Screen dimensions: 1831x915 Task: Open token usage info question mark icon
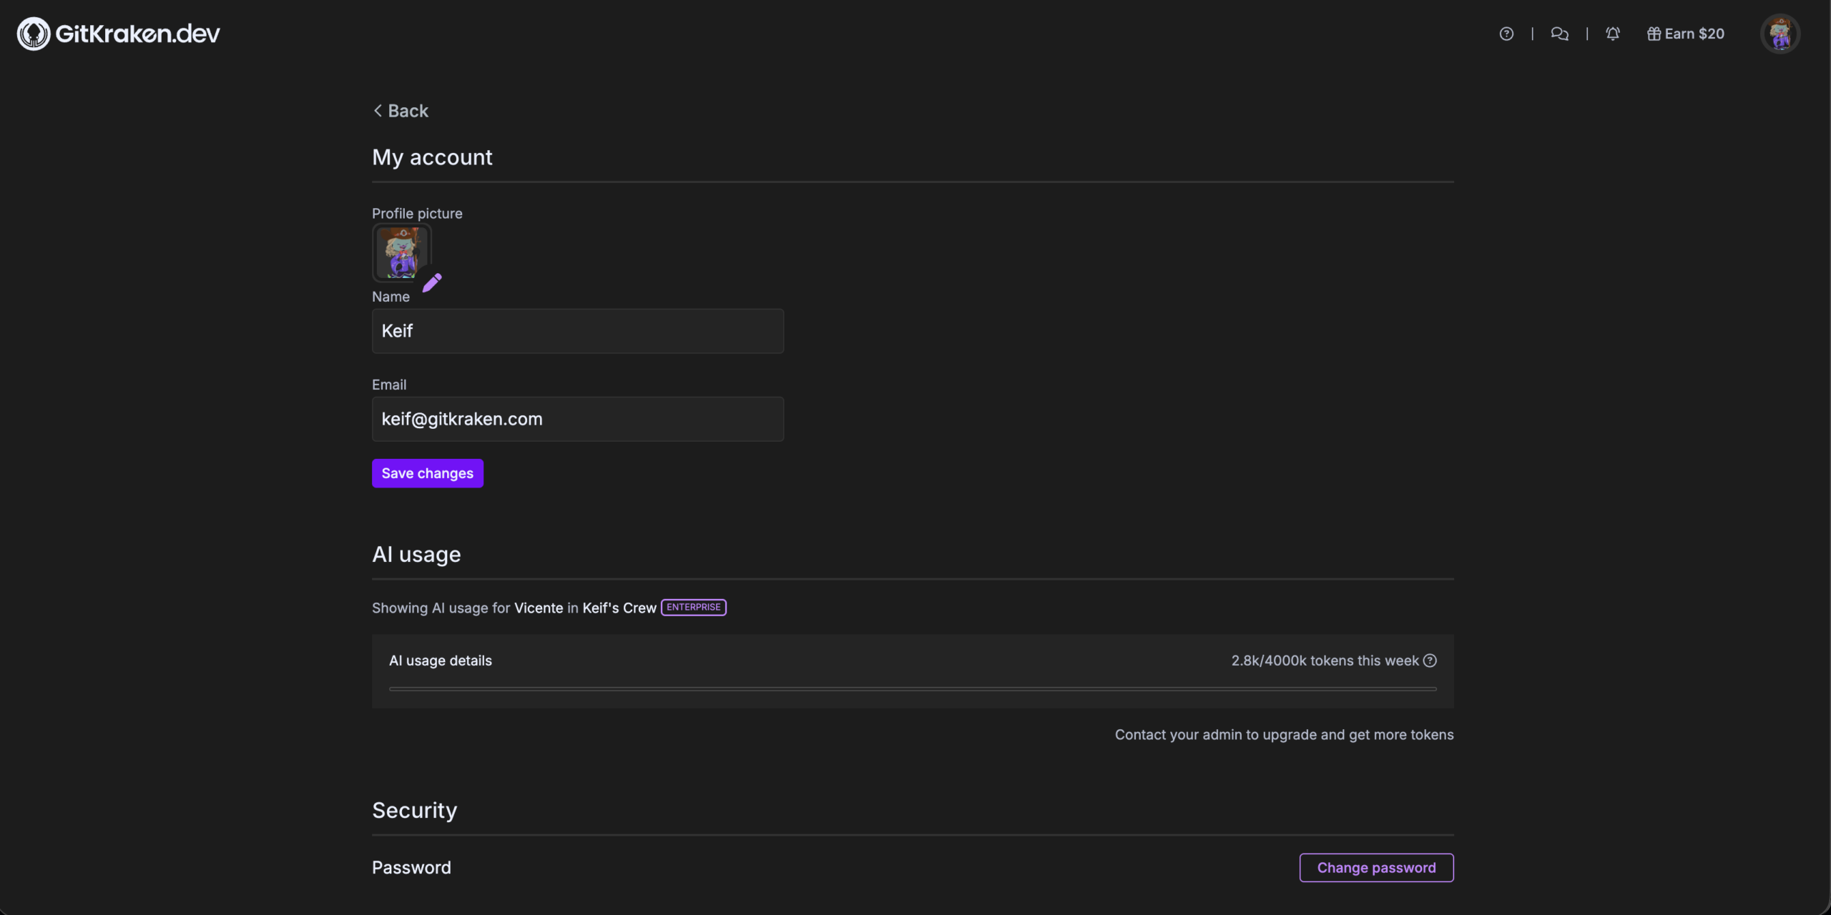pos(1430,661)
